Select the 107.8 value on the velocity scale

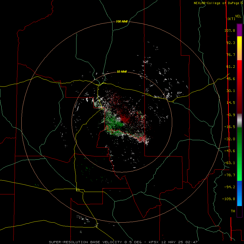click(230, 30)
